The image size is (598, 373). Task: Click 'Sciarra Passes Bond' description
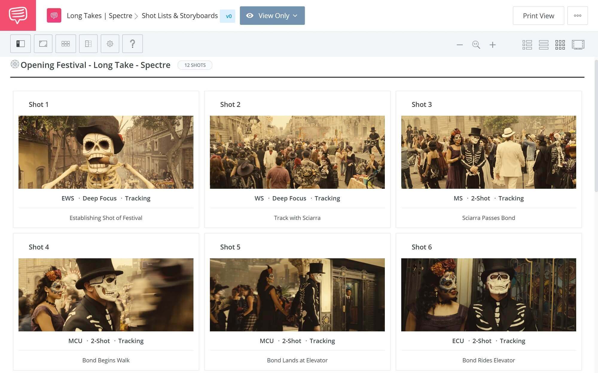click(x=489, y=218)
